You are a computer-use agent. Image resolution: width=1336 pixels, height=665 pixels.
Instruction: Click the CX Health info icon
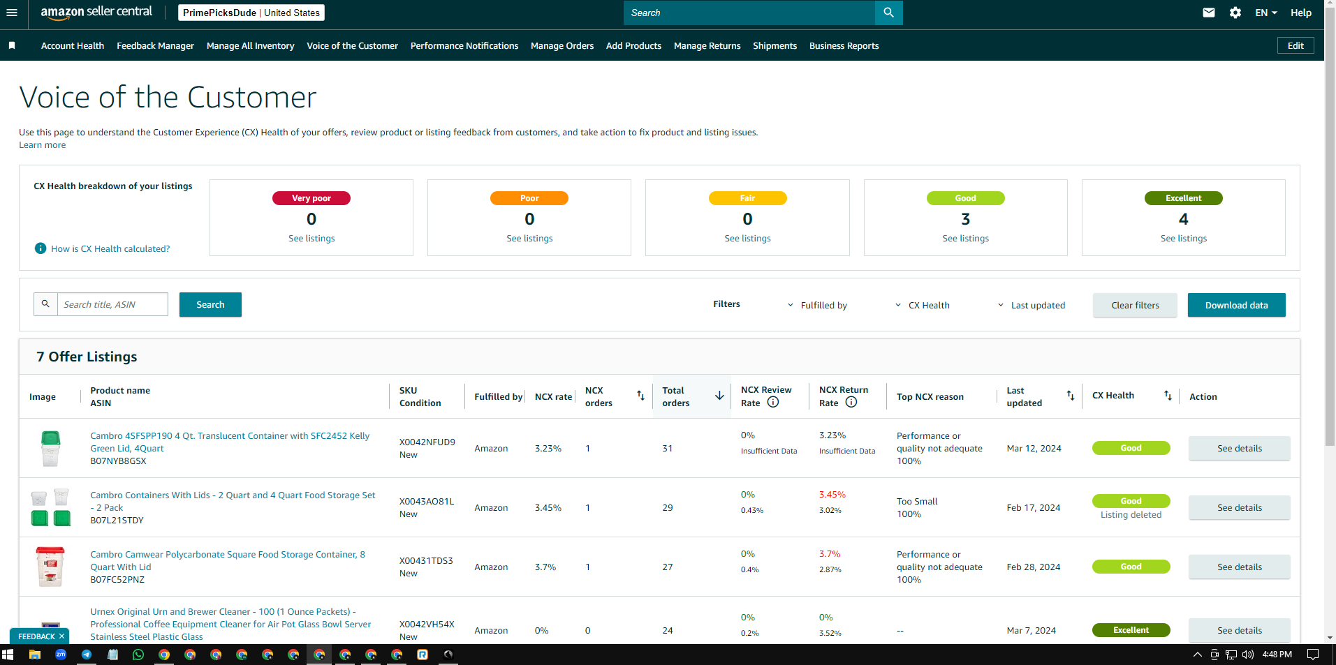[x=41, y=248]
